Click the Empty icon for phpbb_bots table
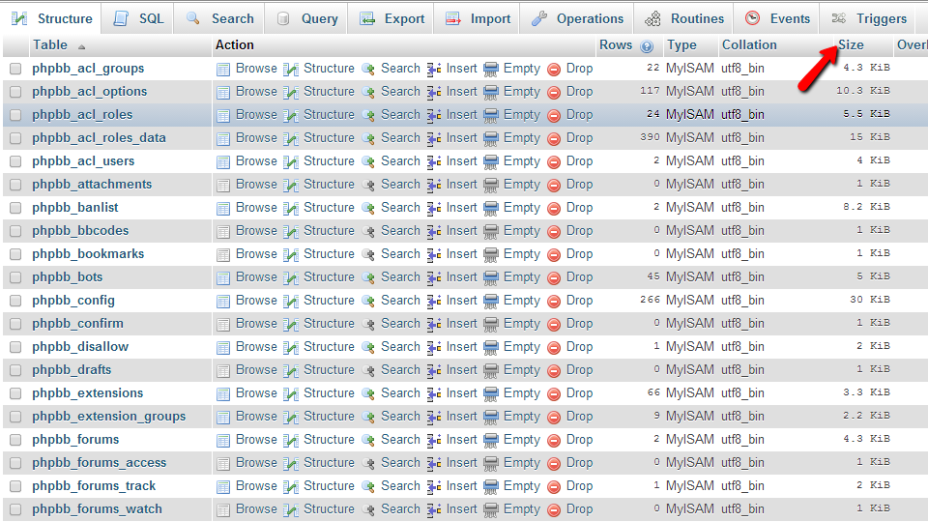 (x=491, y=277)
